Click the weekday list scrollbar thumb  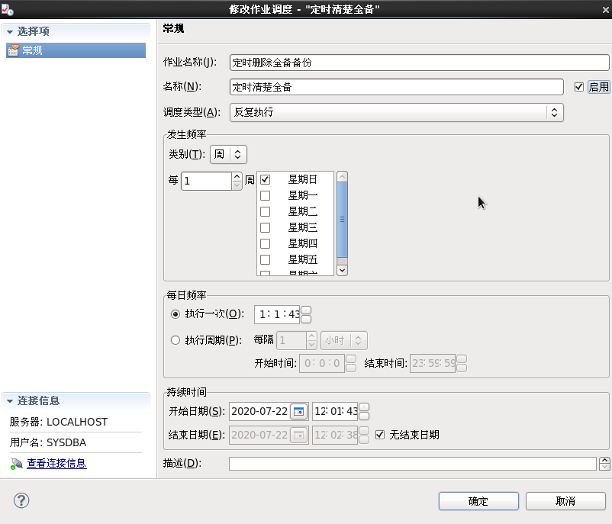click(x=343, y=219)
